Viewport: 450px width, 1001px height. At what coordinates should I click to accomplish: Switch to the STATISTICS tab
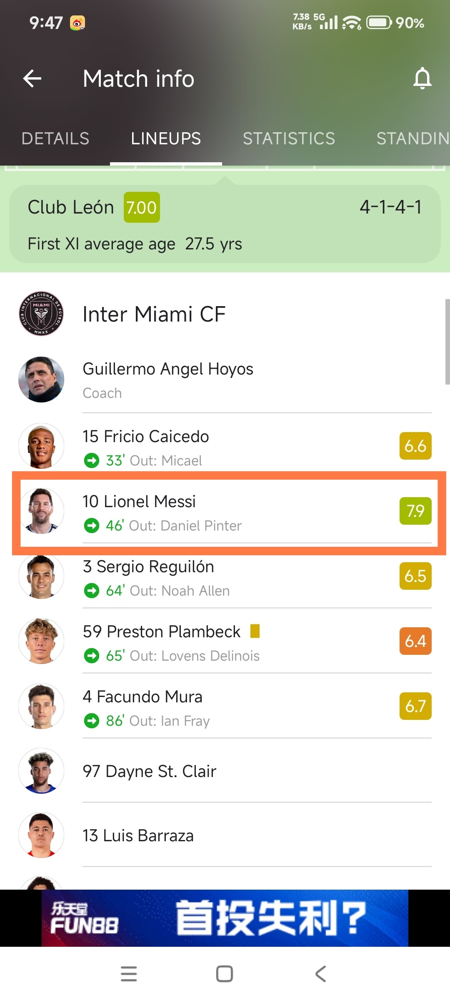click(289, 138)
